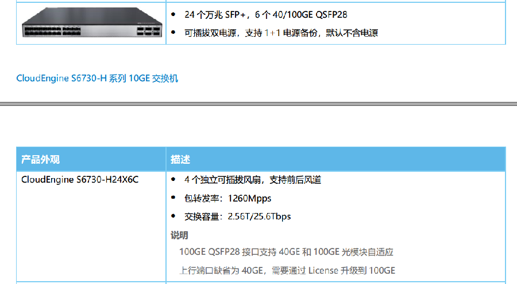Click the orange 1+1 text
Screen dimensions: 517x284
(272, 33)
